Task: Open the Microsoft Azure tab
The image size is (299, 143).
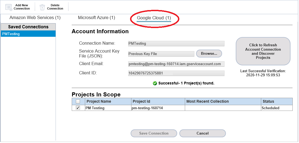Action: pyautogui.click(x=96, y=18)
